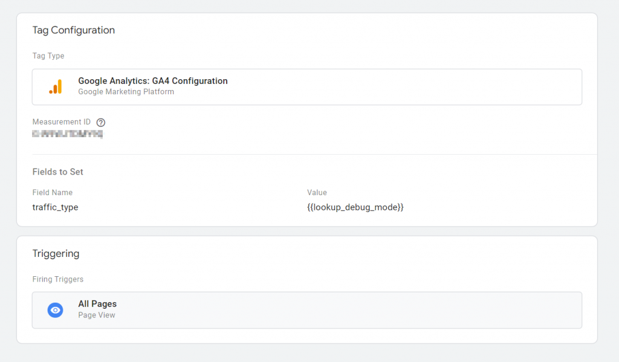This screenshot has width=619, height=362.
Task: Open the Measurement ID help icon
Action: [x=101, y=122]
